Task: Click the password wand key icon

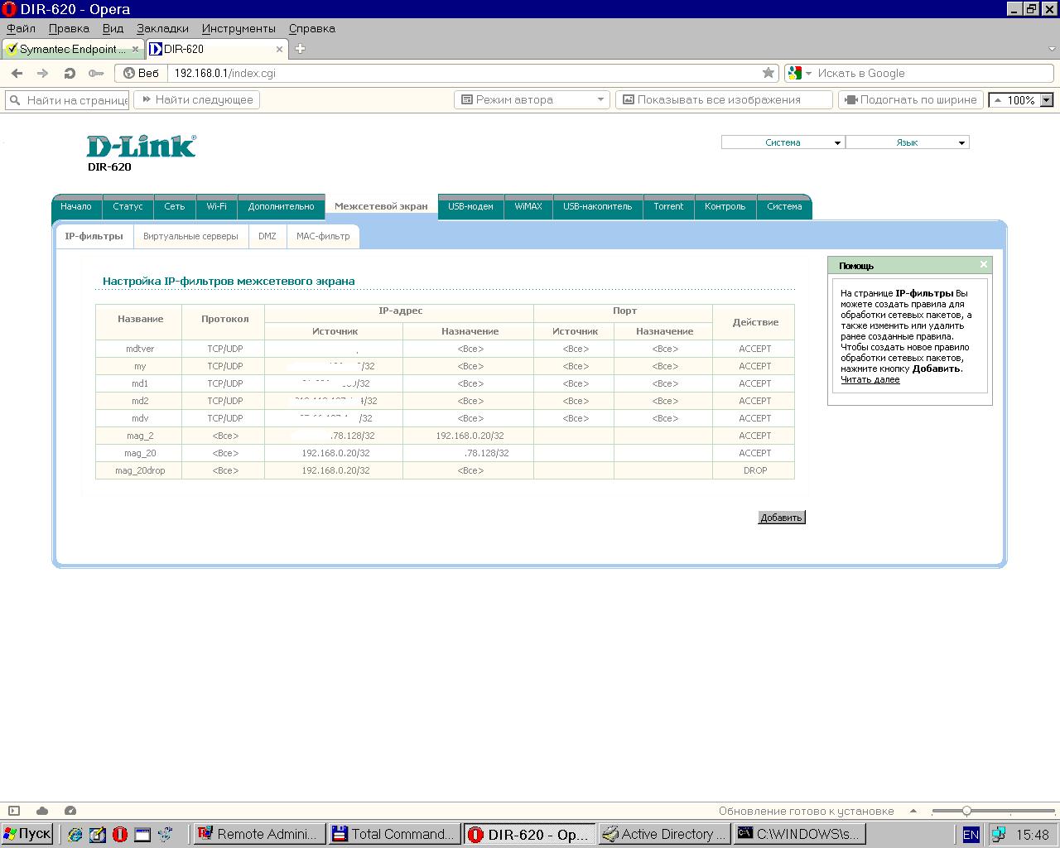Action: [96, 73]
